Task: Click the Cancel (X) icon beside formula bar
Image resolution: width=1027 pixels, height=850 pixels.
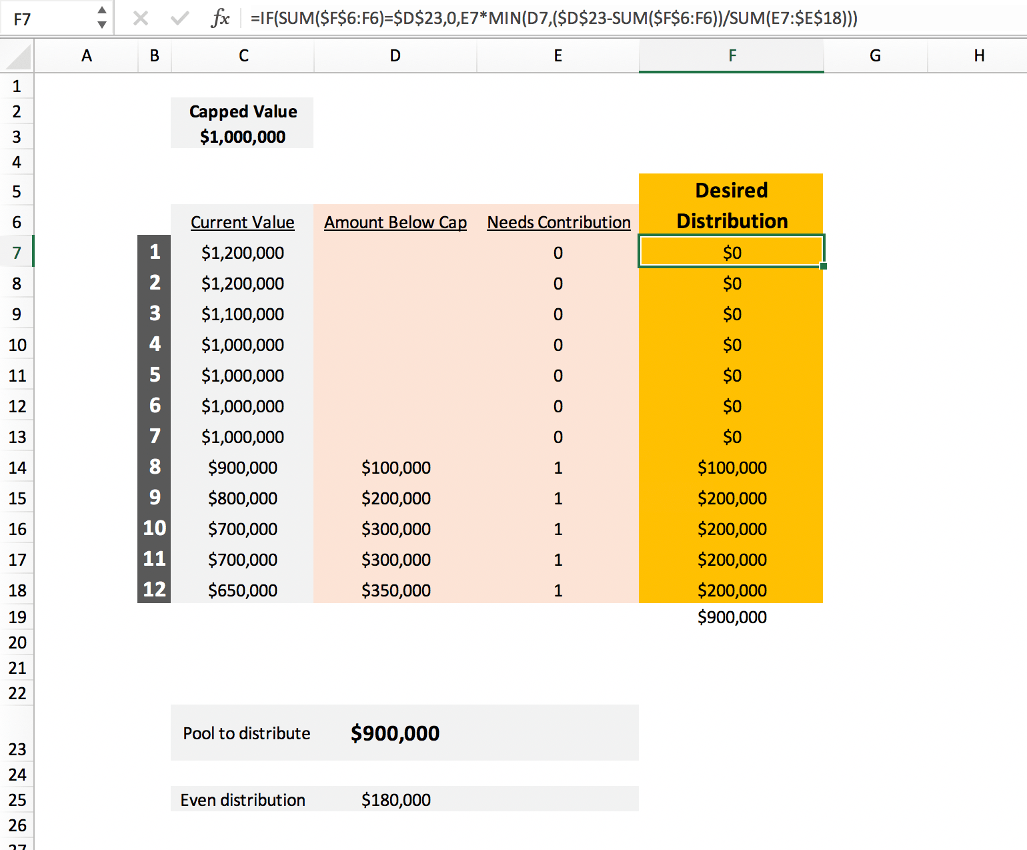Action: 141,18
